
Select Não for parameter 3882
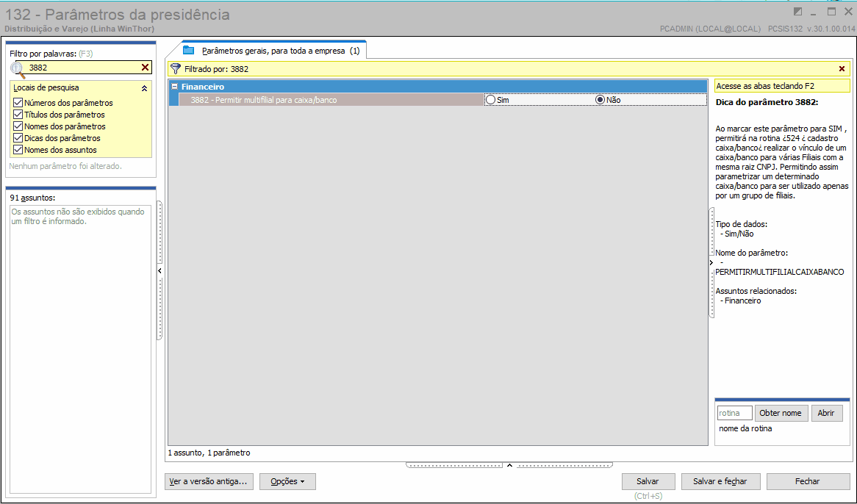click(600, 100)
